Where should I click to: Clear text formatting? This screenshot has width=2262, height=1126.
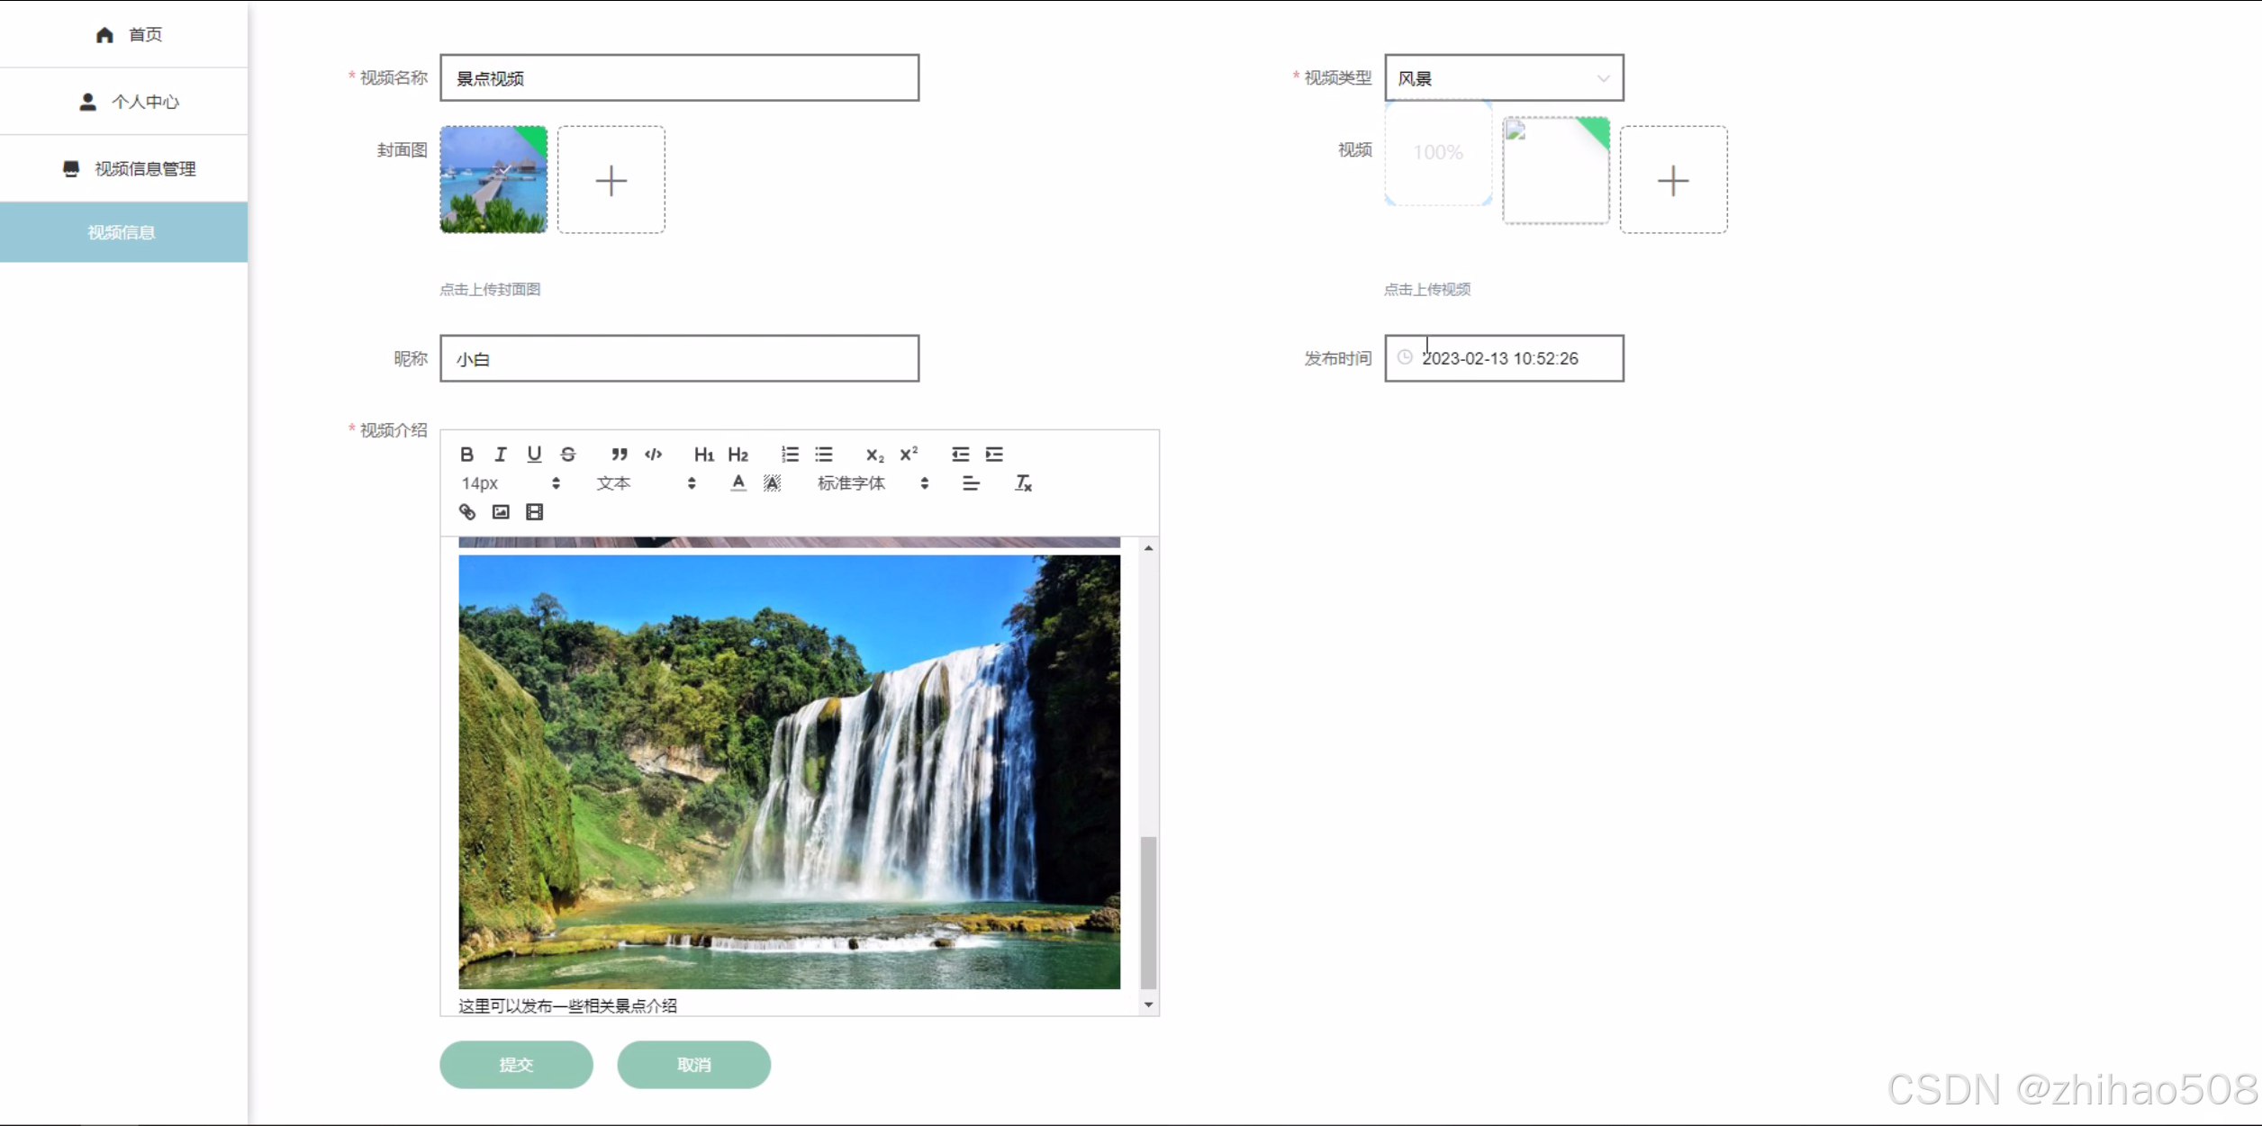[x=1023, y=483]
